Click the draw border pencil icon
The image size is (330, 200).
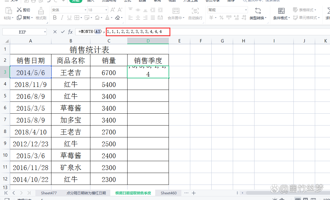[x=87, y=18]
